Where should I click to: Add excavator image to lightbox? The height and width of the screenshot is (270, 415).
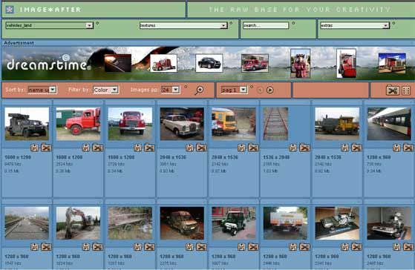[97, 247]
